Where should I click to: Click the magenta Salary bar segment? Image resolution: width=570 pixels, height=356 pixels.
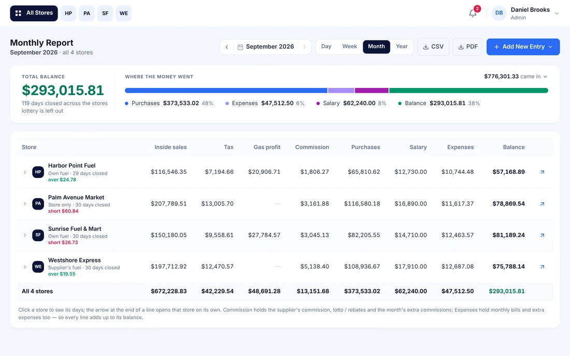point(372,91)
